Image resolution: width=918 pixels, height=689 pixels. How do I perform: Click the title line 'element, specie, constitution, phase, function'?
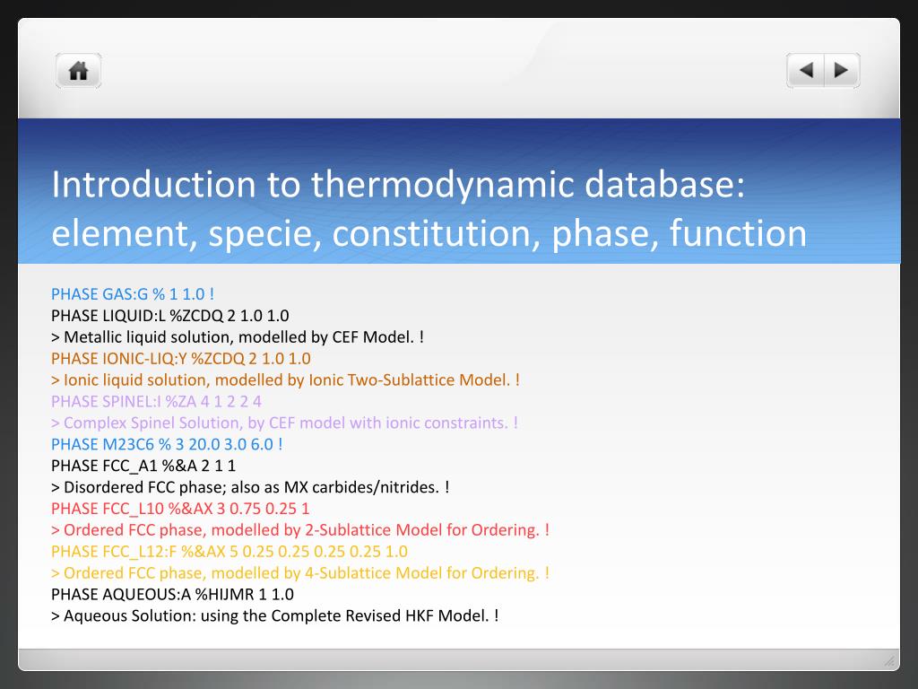pyautogui.click(x=429, y=233)
